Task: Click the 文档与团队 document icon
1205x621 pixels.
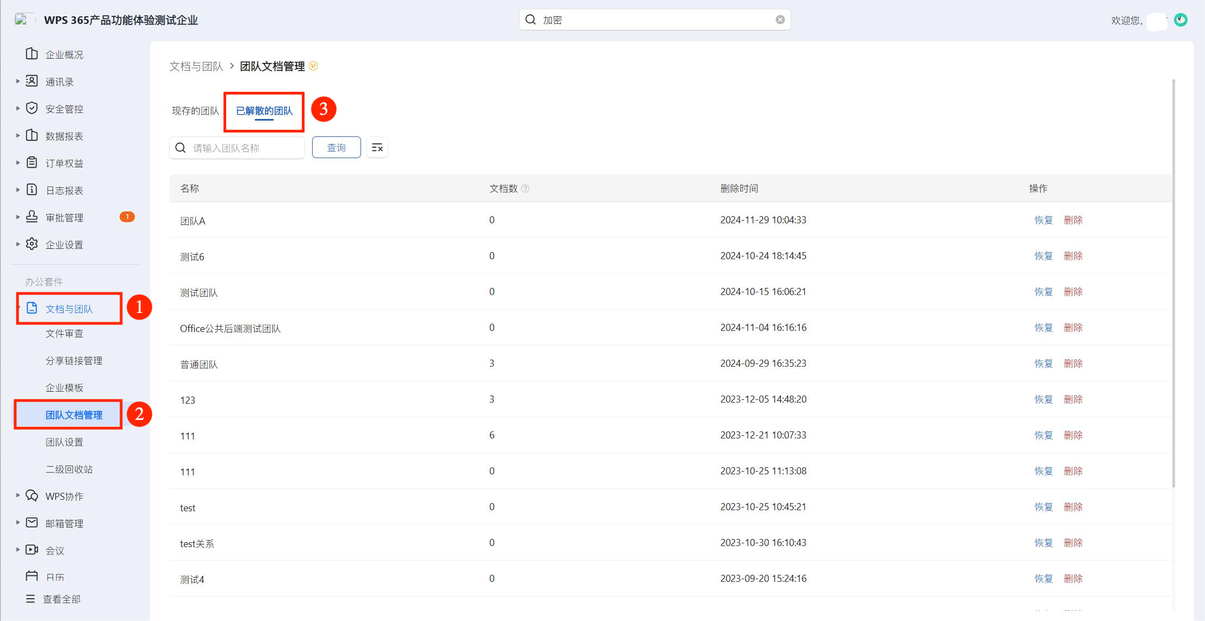Action: 32,308
